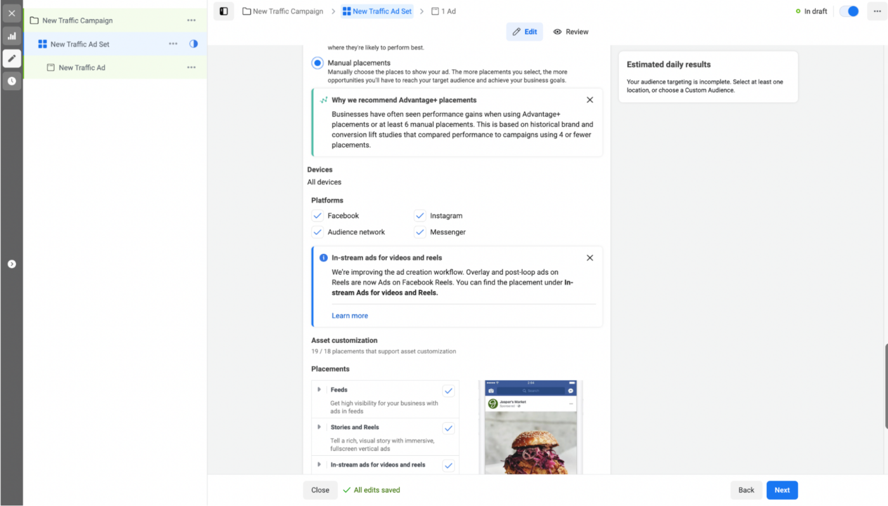Disable the Audience network platform

pyautogui.click(x=317, y=232)
